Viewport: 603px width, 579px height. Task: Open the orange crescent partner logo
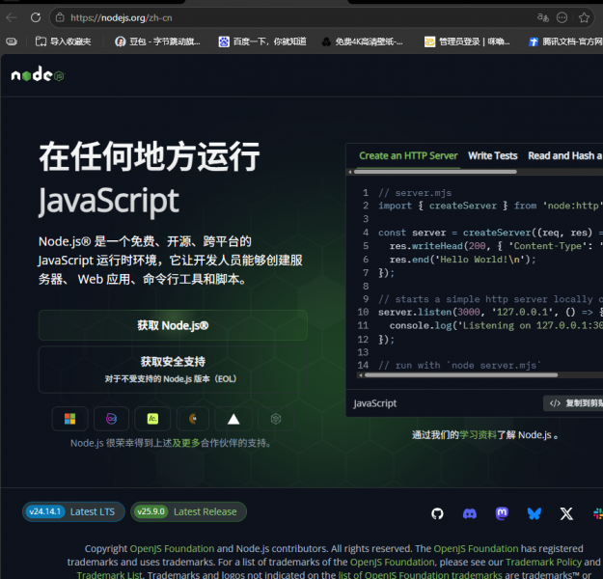point(193,419)
